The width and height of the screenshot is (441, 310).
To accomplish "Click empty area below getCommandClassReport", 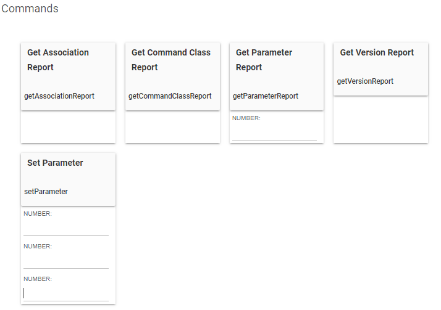I will pyautogui.click(x=172, y=127).
